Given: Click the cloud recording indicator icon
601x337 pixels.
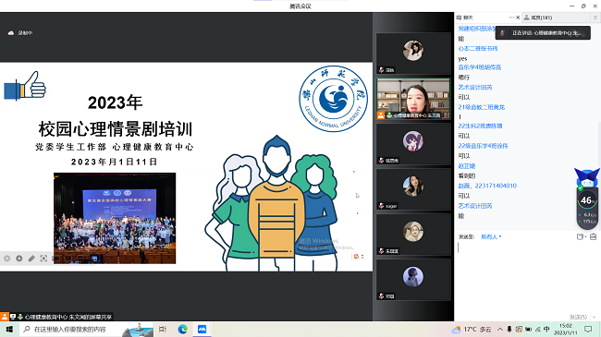Looking at the screenshot, I should [x=11, y=33].
